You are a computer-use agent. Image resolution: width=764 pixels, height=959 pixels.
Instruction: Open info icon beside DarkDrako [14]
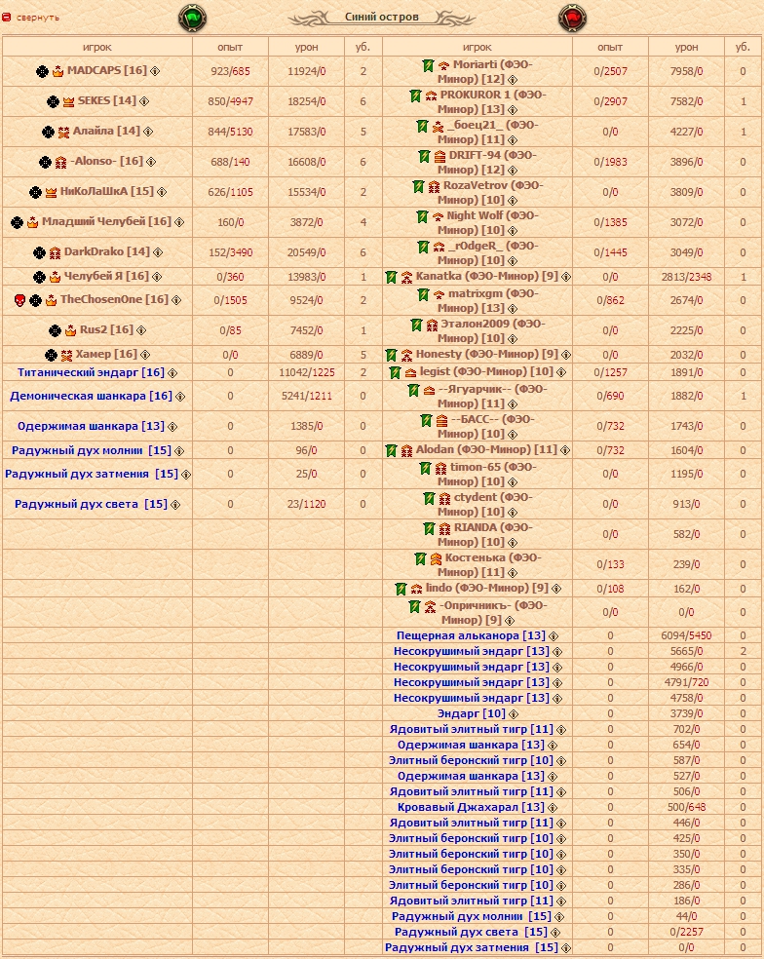(158, 252)
